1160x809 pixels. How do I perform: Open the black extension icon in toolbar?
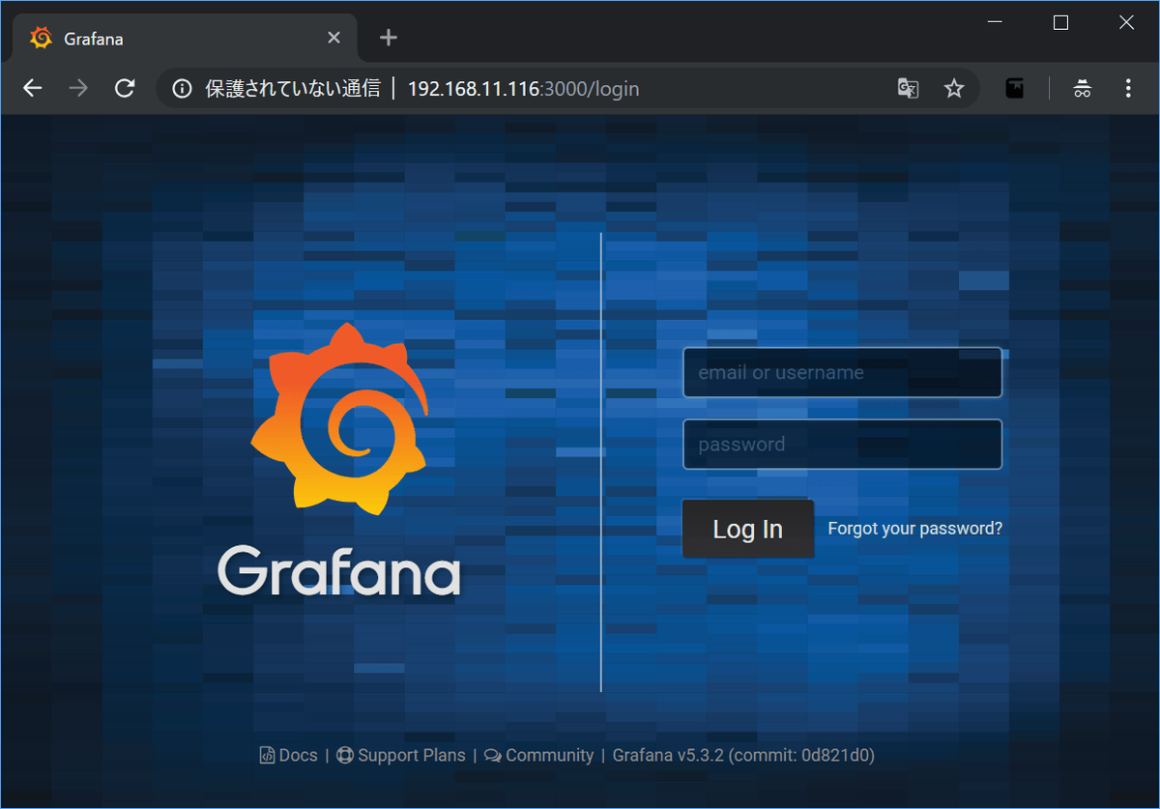click(1014, 89)
